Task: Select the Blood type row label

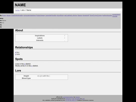Action: point(26,78)
